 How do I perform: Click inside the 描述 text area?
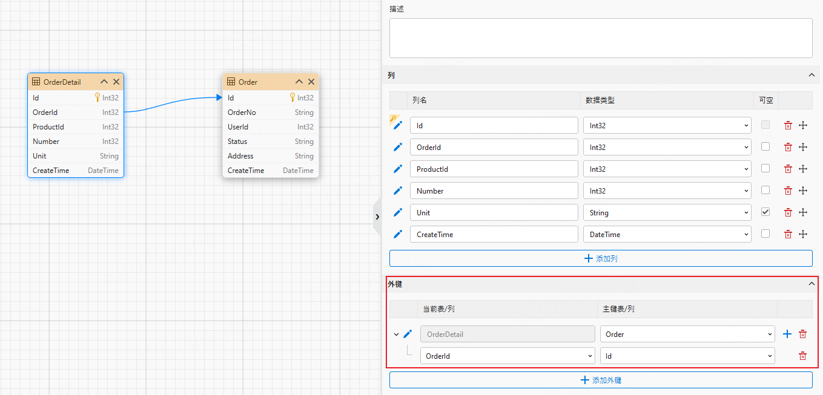coord(601,38)
